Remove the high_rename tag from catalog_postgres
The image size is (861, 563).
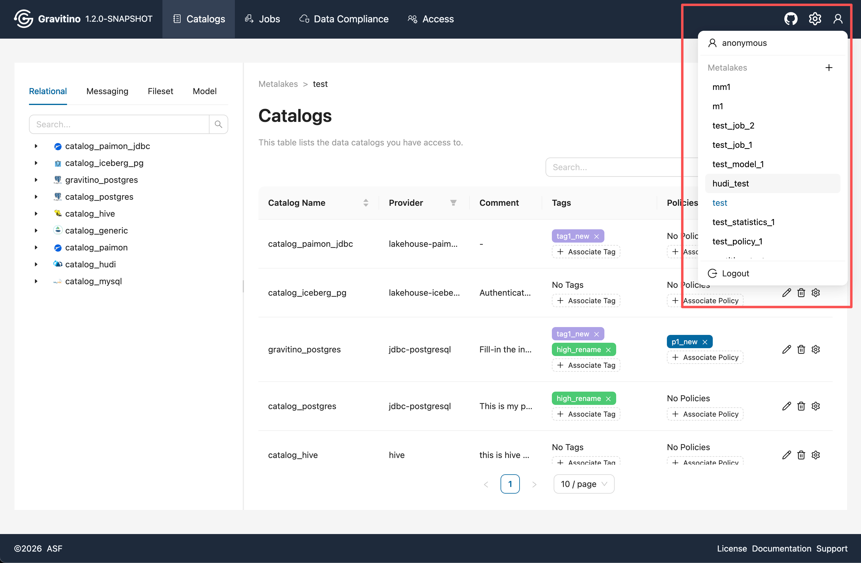tap(608, 398)
